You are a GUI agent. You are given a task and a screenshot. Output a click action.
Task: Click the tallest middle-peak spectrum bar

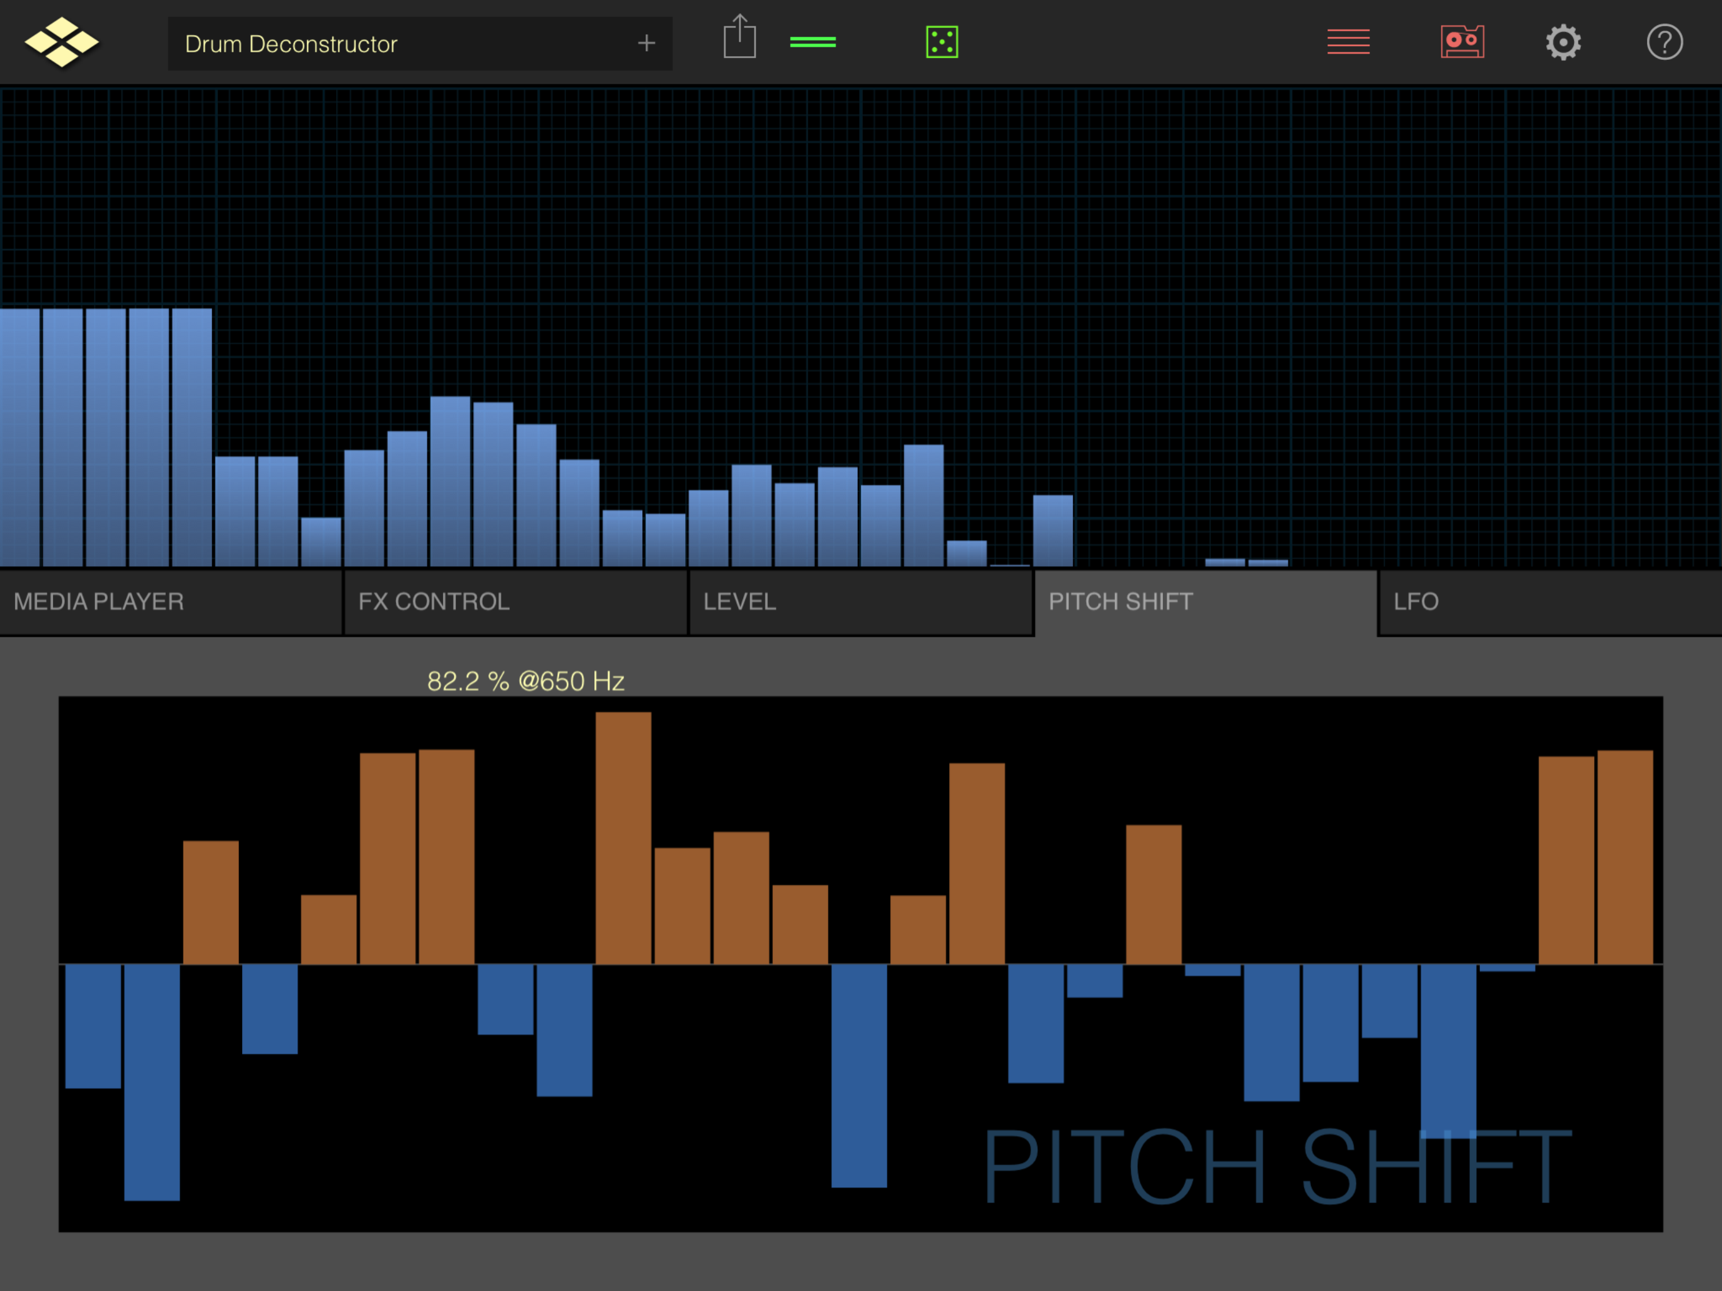pos(450,481)
